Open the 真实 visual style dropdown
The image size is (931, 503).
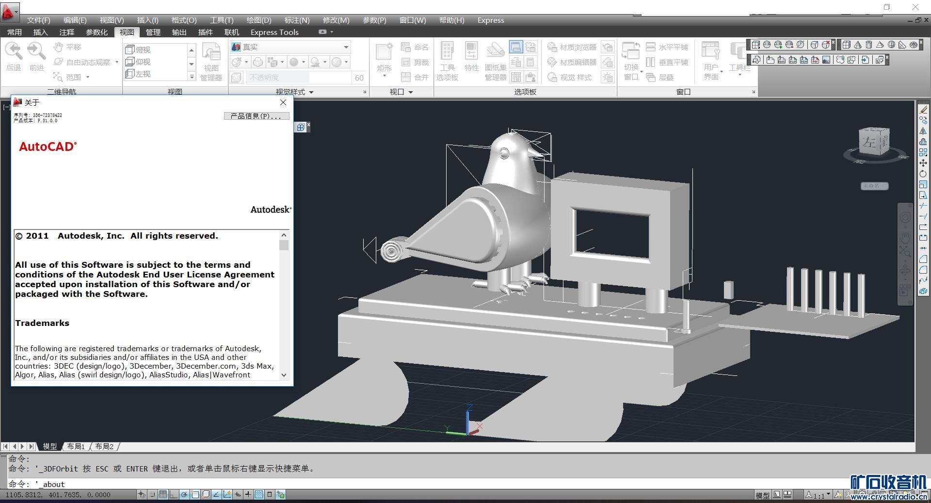pos(346,47)
